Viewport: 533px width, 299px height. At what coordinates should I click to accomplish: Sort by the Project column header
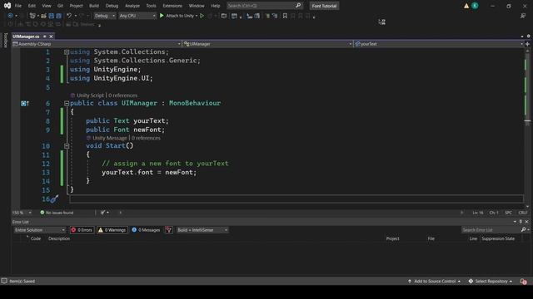[392, 238]
